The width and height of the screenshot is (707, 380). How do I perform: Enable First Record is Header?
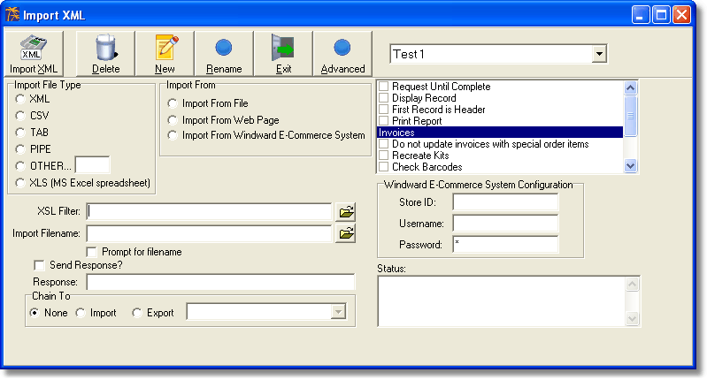384,109
